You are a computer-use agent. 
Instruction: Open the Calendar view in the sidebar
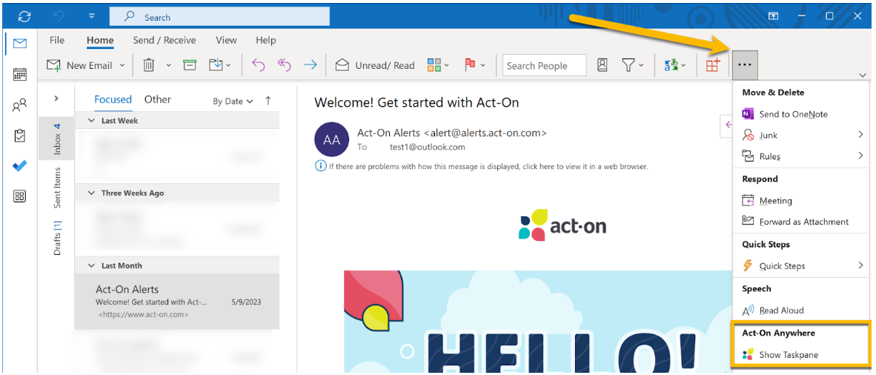click(20, 74)
